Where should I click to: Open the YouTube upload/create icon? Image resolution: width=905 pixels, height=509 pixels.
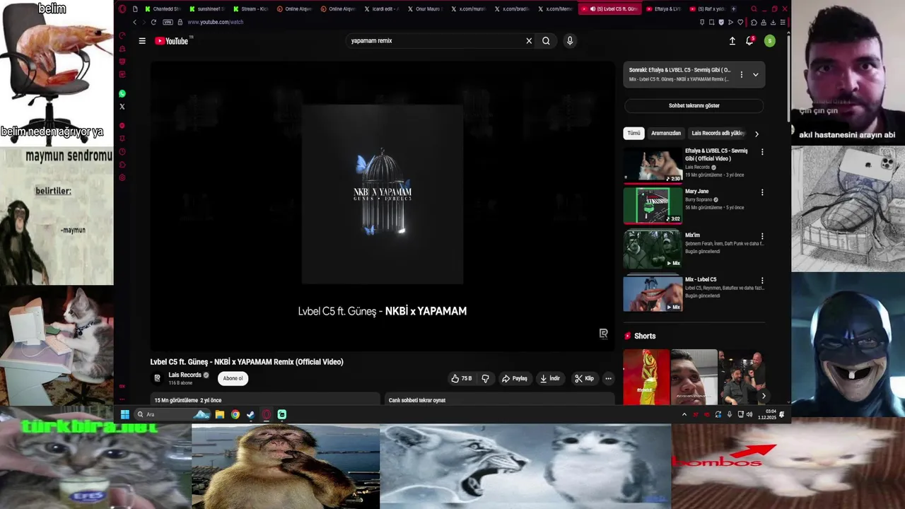pyautogui.click(x=732, y=41)
